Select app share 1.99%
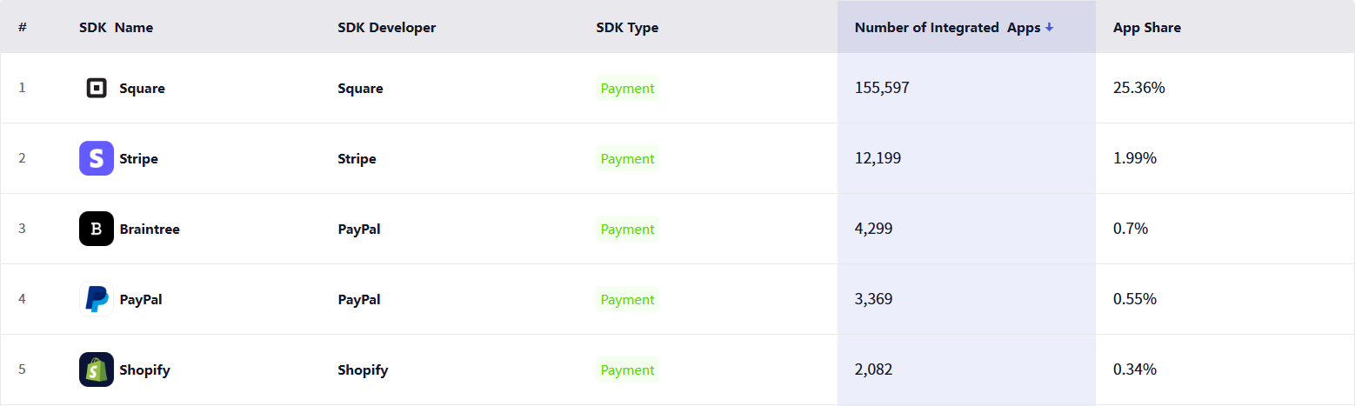This screenshot has height=406, width=1355. [1135, 158]
